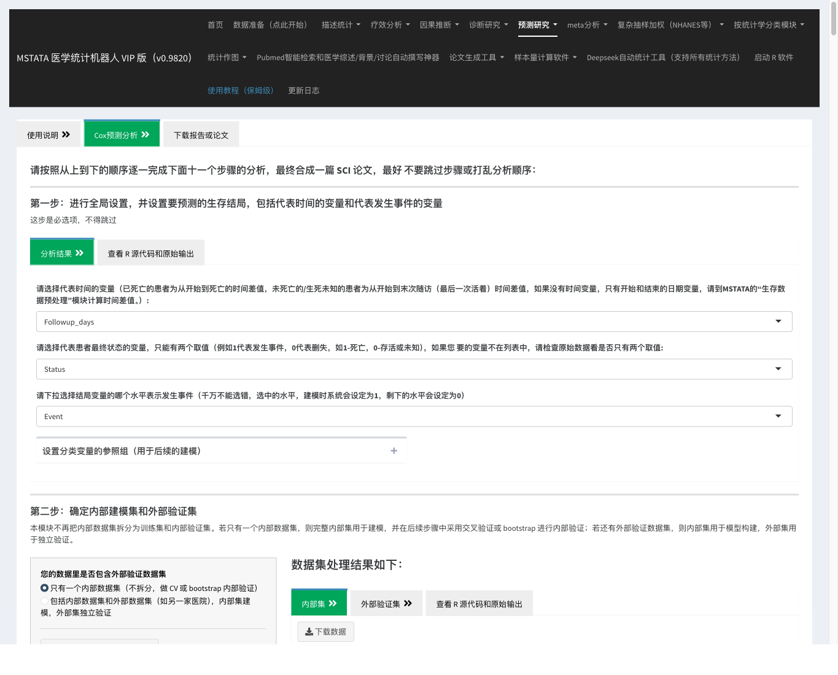Screen dimensions: 838x675
Task: Open 论文生成工具 dropdown menu
Action: pyautogui.click(x=476, y=57)
